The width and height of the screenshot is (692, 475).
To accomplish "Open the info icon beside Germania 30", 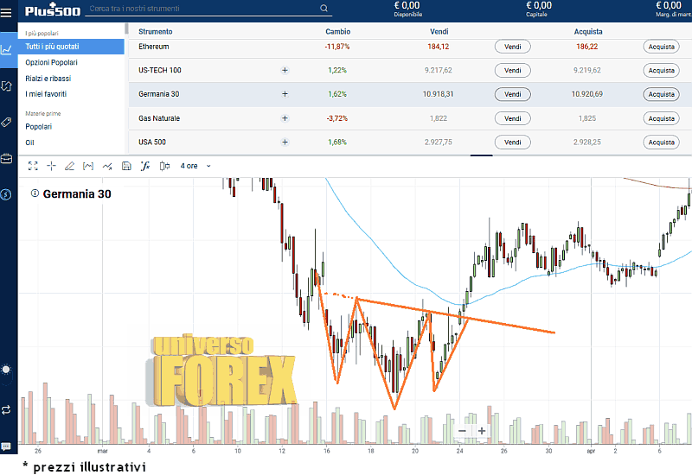I will click(35, 194).
